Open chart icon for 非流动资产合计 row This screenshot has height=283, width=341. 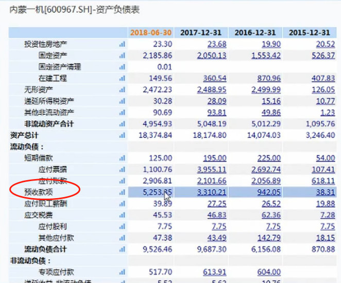point(122,124)
